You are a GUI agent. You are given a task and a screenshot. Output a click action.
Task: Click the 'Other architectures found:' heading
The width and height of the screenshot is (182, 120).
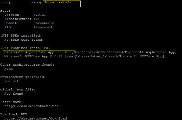(27, 65)
